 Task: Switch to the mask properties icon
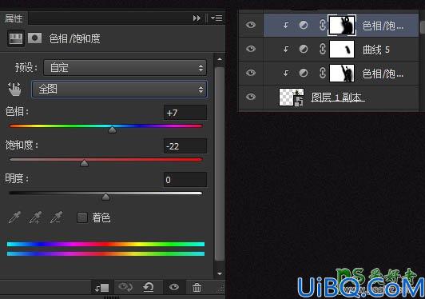coord(34,38)
